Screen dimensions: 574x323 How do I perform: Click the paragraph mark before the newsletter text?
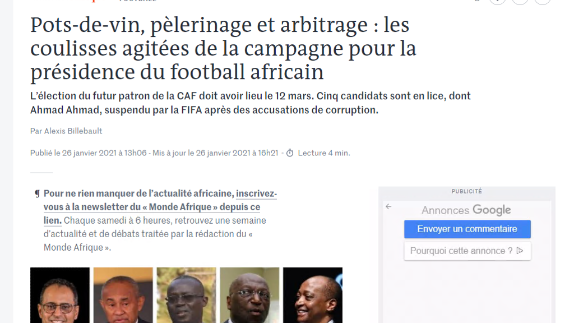[37, 193]
